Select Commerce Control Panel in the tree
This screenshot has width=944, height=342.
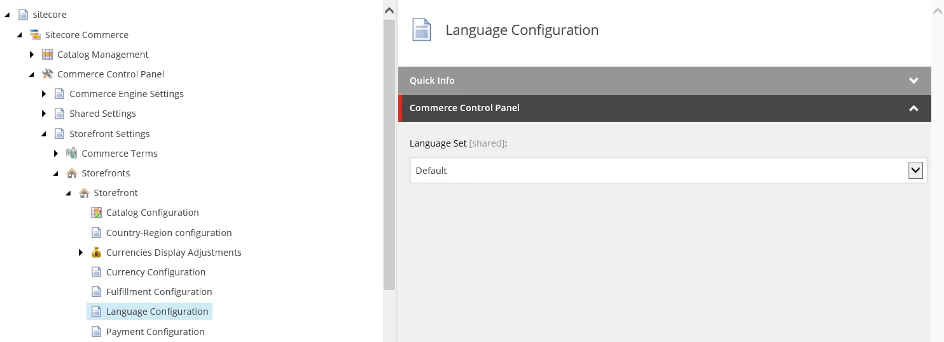[x=111, y=74]
